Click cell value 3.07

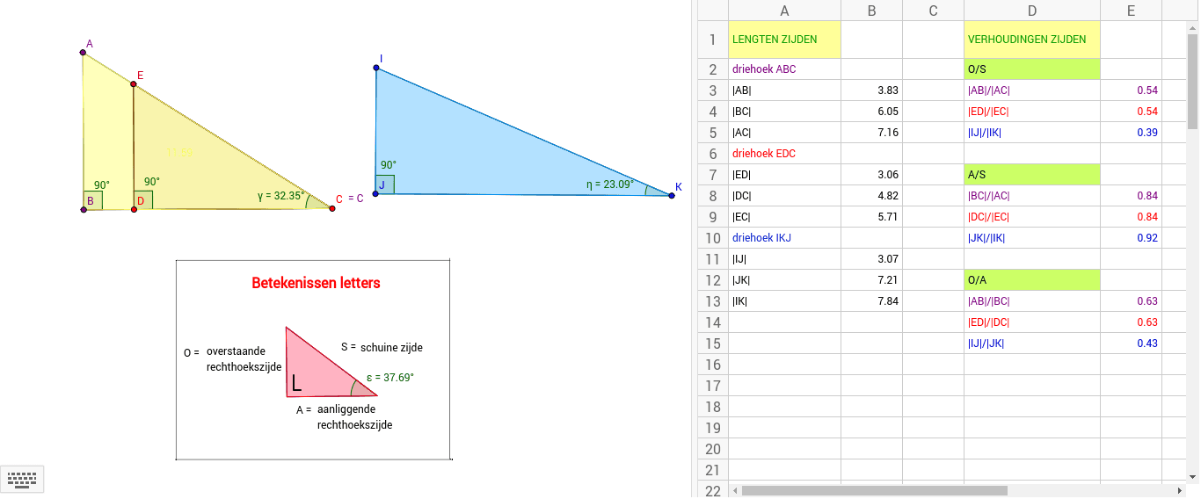click(871, 259)
